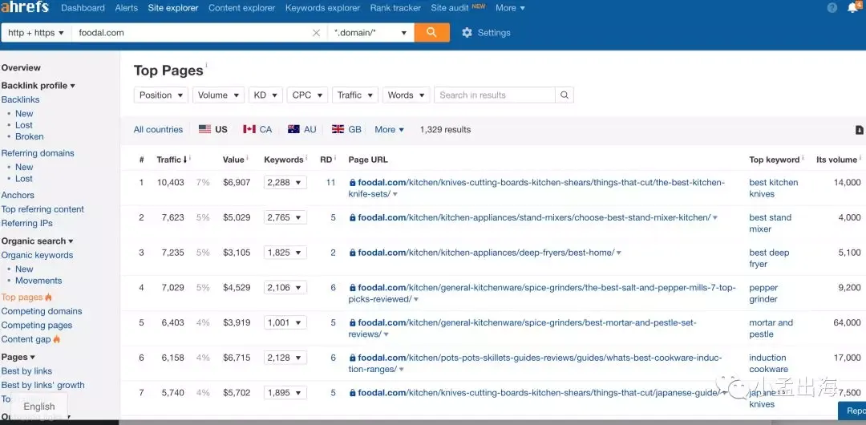Go to Dashboard in top navigation
Viewport: 866px width, 425px height.
[x=83, y=8]
